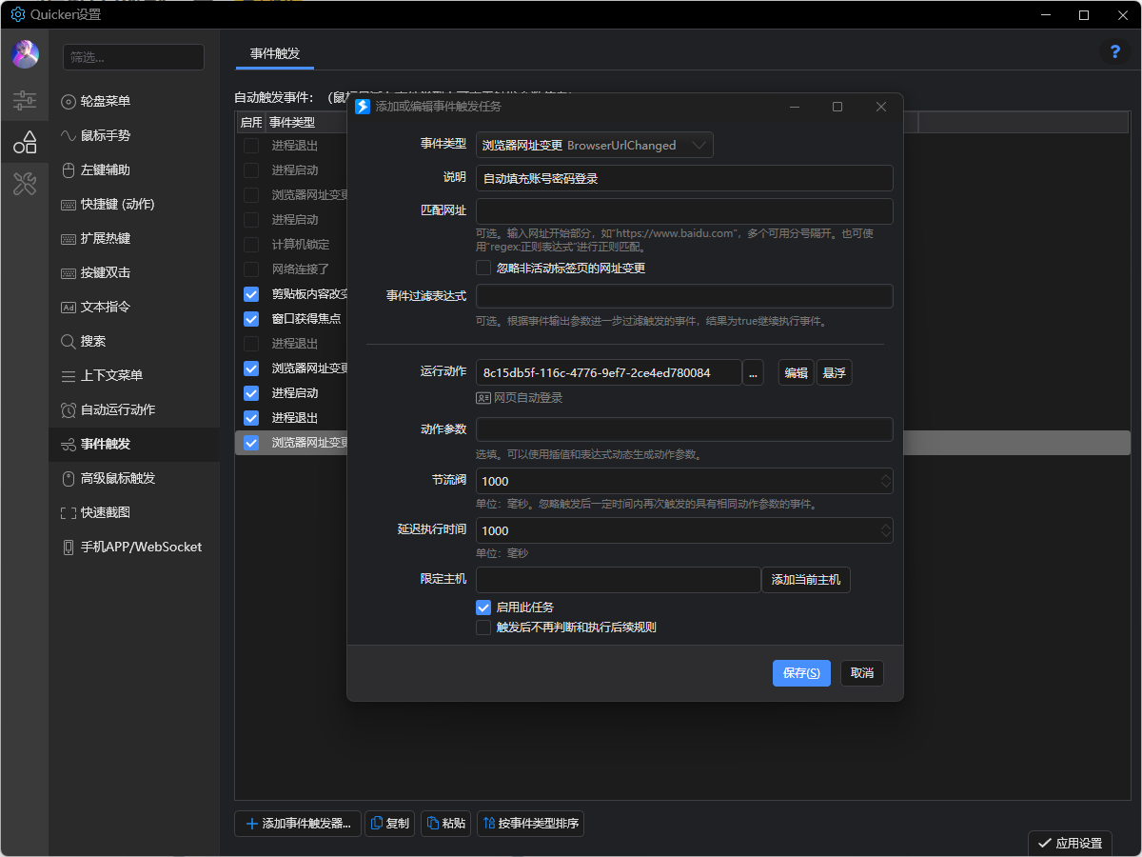Viewport: 1142px width, 857px height.
Task: Uncheck 启用此任务
Action: pyautogui.click(x=483, y=607)
